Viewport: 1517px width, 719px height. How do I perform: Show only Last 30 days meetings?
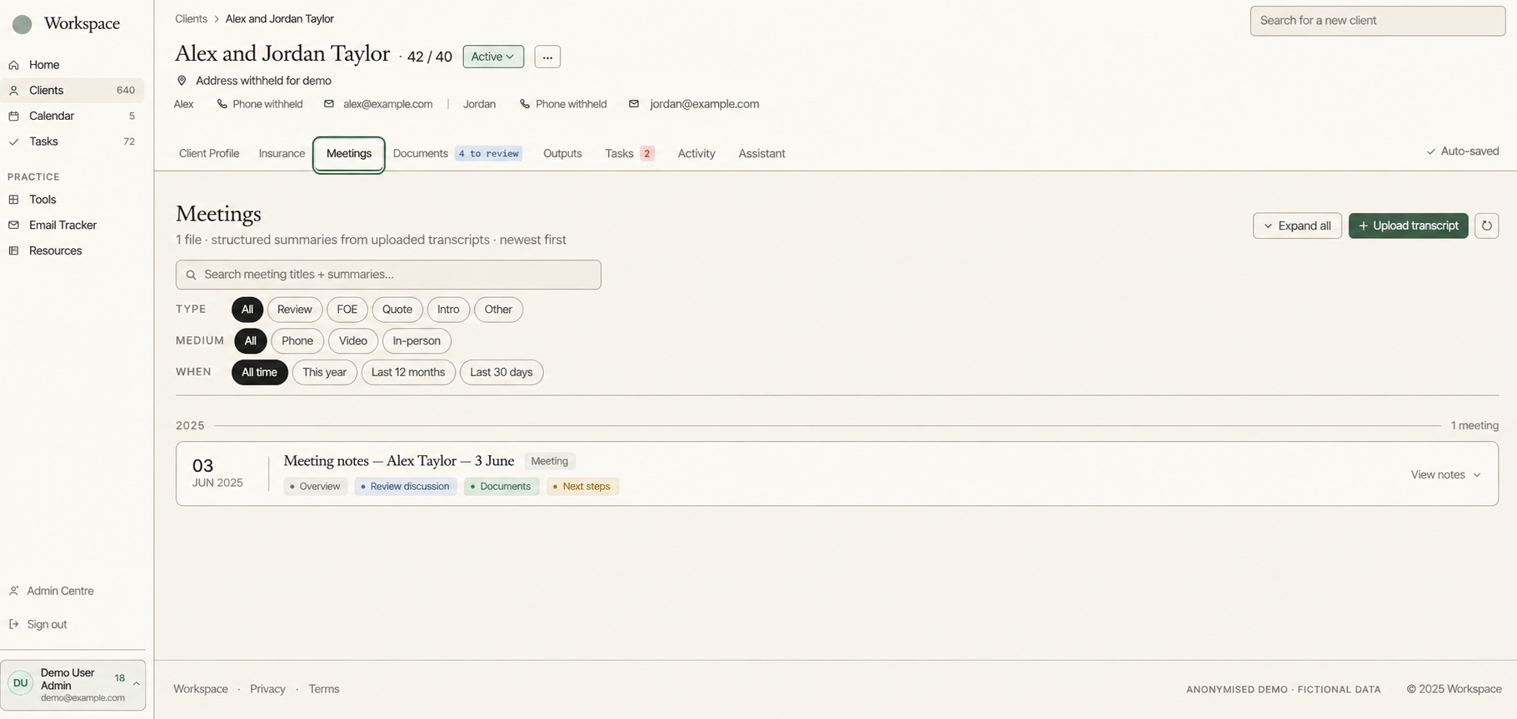(x=502, y=372)
